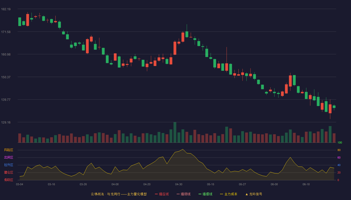Screen dimensions: 351x200
Task: Toggle the 强撑线 legend entry
Action: coord(205,194)
